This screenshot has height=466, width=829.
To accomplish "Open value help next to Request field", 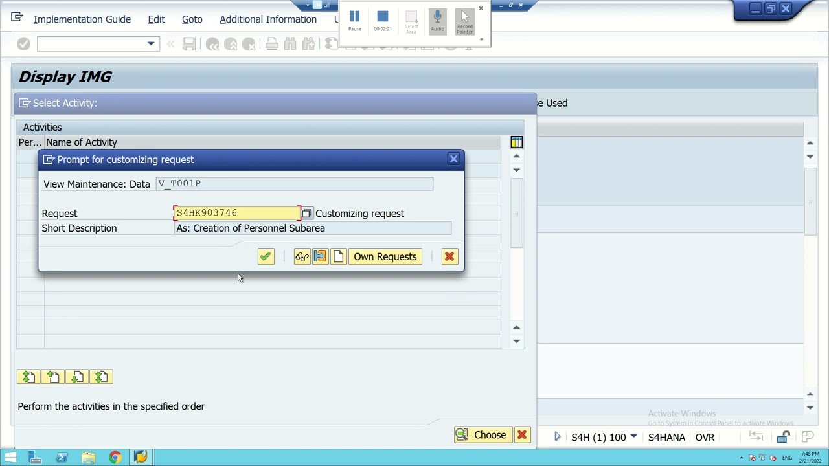I will [x=306, y=214].
